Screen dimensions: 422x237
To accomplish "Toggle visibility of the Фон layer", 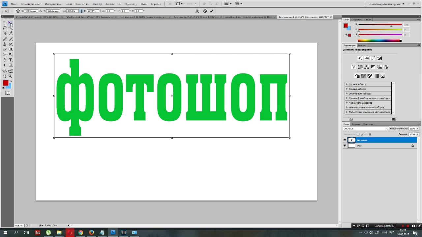I will pos(345,145).
